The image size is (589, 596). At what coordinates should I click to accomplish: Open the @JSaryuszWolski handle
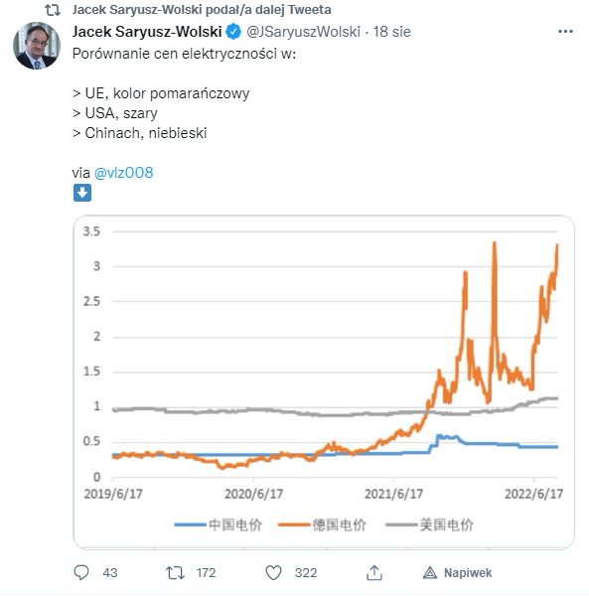[303, 32]
